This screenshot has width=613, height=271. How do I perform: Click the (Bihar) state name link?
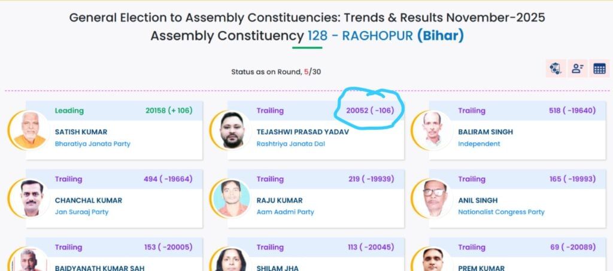pyautogui.click(x=441, y=36)
